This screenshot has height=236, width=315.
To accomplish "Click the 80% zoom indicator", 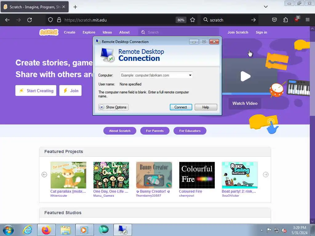I will pos(181,20).
